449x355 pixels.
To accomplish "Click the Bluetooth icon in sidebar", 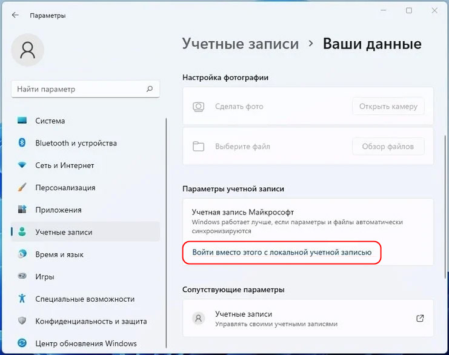I will [22, 142].
